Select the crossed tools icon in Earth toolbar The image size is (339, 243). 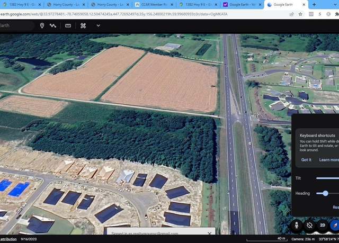pyautogui.click(x=83, y=26)
